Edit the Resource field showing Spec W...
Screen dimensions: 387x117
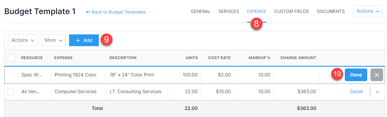pyautogui.click(x=34, y=75)
